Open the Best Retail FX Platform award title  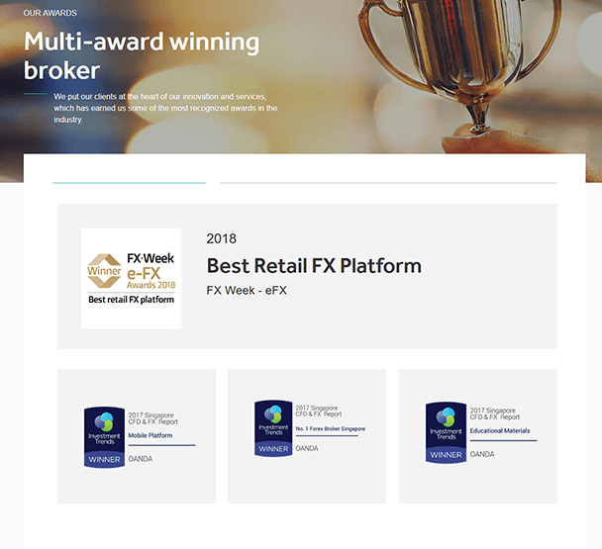(x=313, y=265)
